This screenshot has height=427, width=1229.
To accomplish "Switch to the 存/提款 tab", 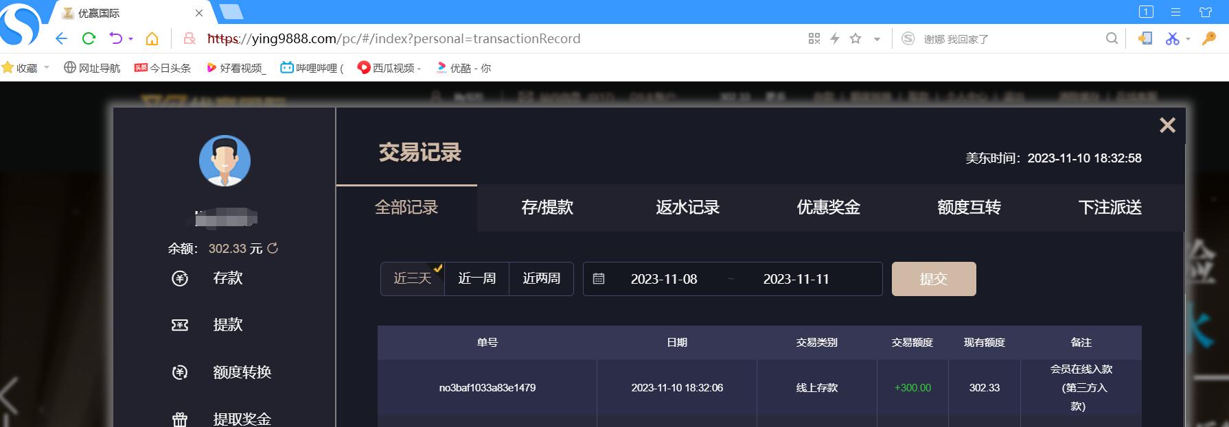I will (547, 207).
